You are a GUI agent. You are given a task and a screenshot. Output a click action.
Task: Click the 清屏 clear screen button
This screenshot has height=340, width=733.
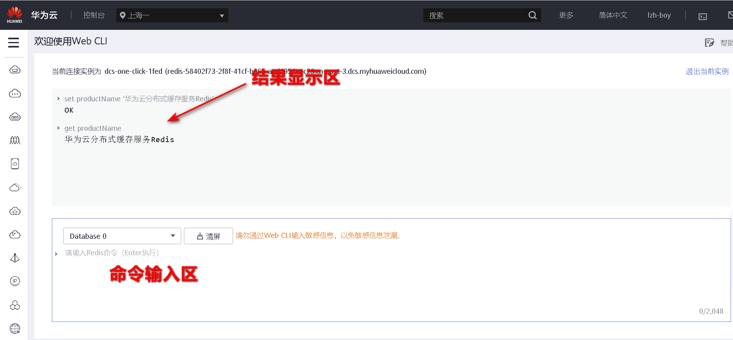click(x=208, y=236)
